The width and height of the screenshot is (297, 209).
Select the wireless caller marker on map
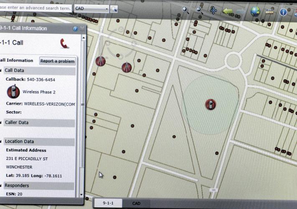click(x=211, y=104)
